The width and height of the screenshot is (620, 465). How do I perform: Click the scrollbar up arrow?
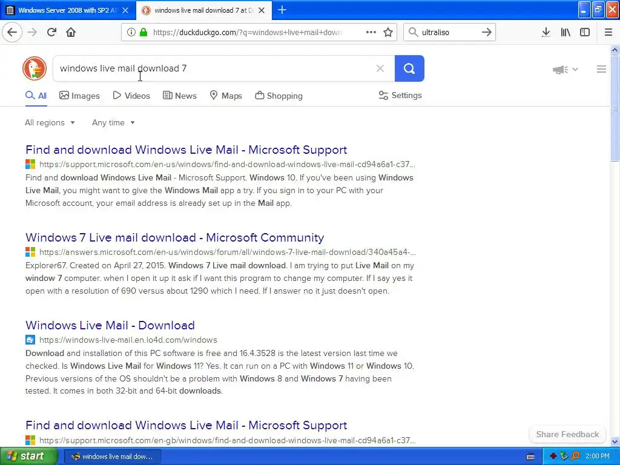click(615, 50)
